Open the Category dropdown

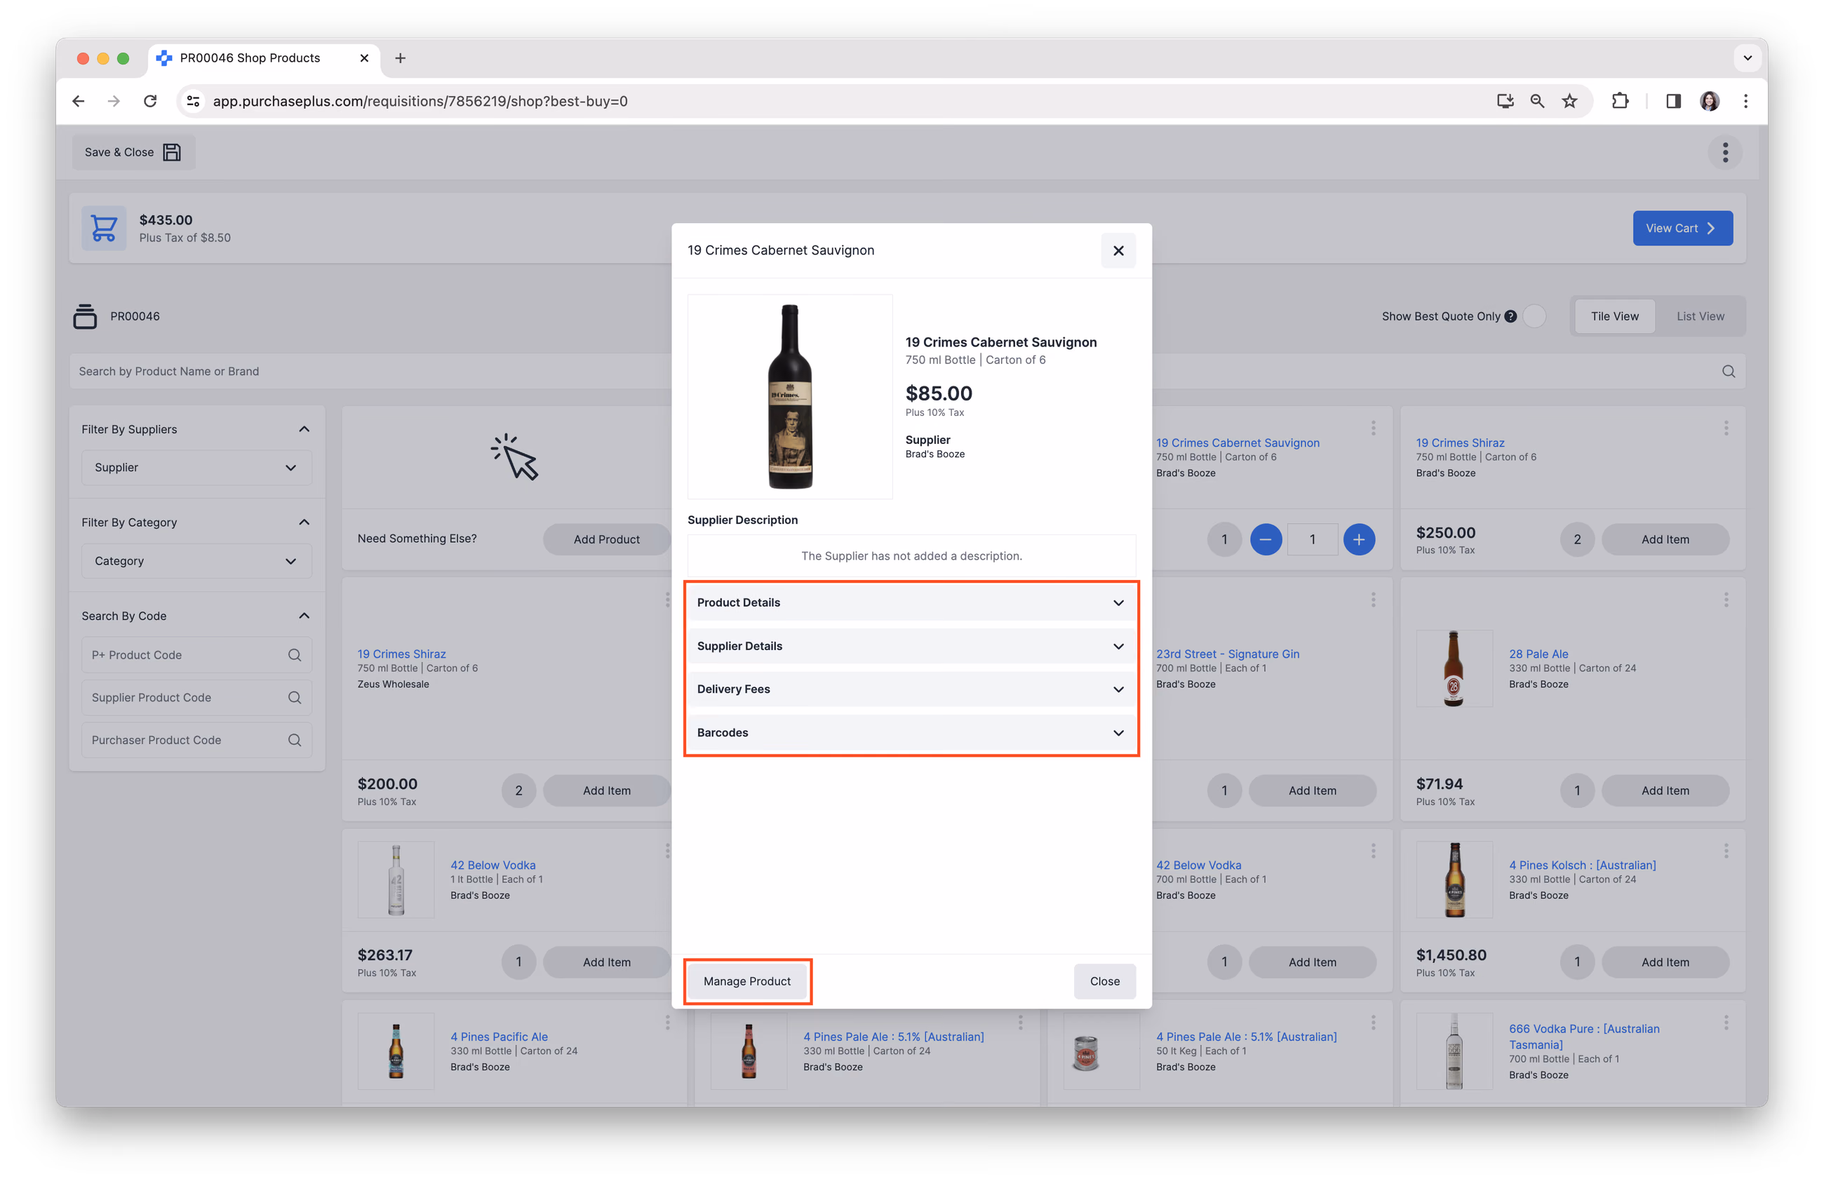tap(196, 560)
